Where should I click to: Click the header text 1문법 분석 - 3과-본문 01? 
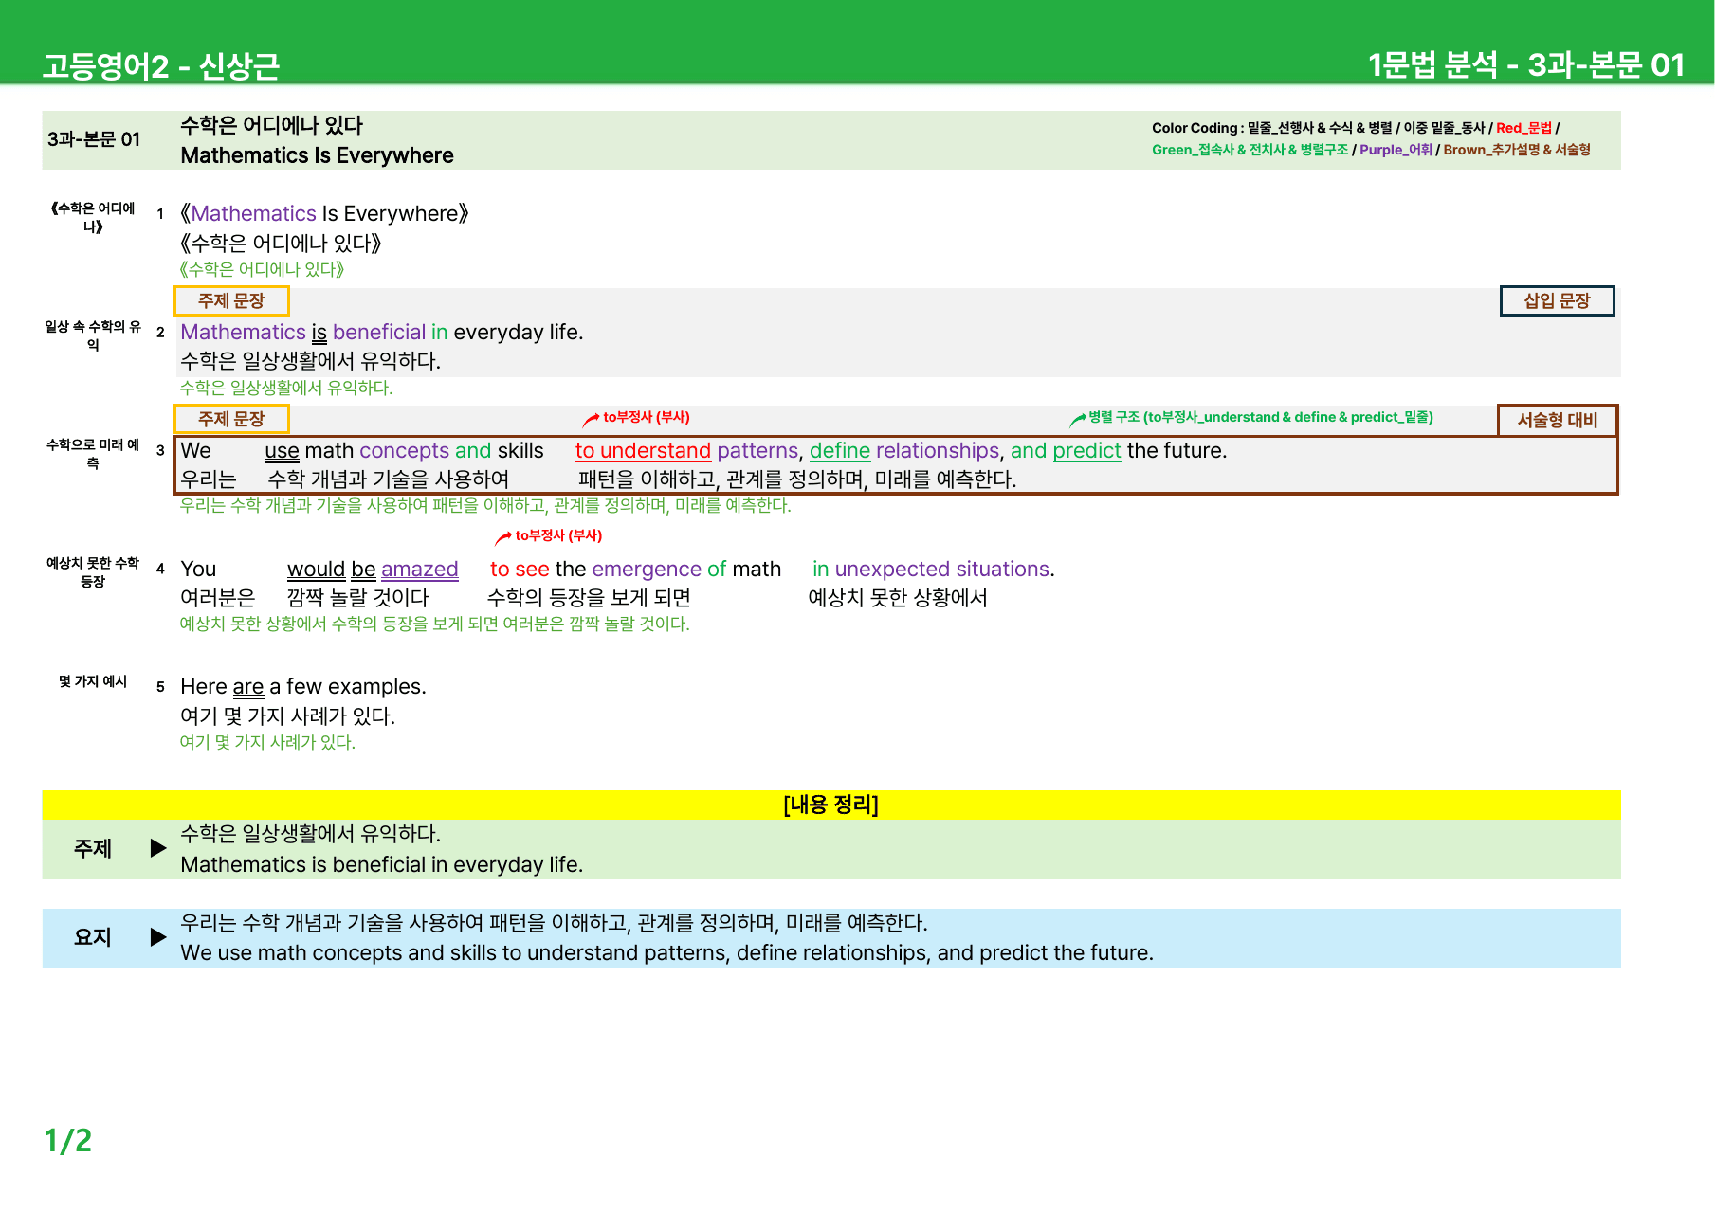click(x=1526, y=65)
